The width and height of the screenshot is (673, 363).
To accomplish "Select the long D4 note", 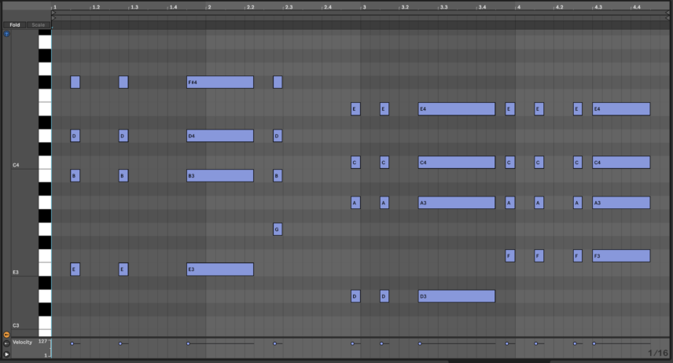I will coord(220,136).
